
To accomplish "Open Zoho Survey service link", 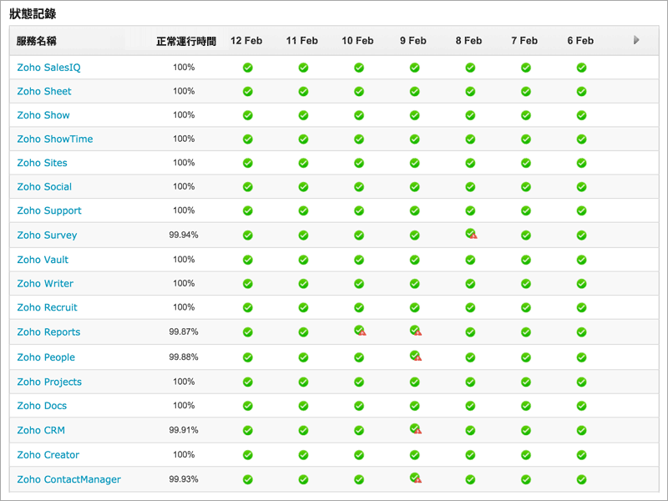I will coord(47,235).
